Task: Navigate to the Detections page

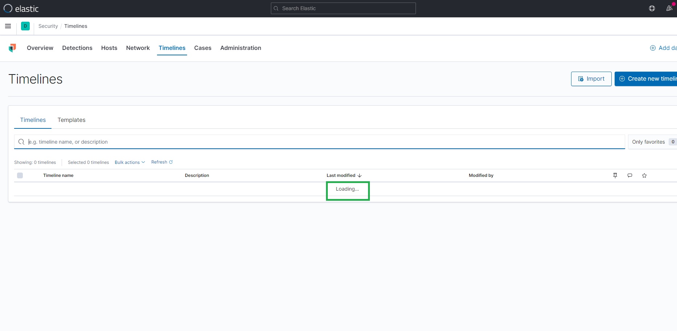Action: click(x=77, y=48)
